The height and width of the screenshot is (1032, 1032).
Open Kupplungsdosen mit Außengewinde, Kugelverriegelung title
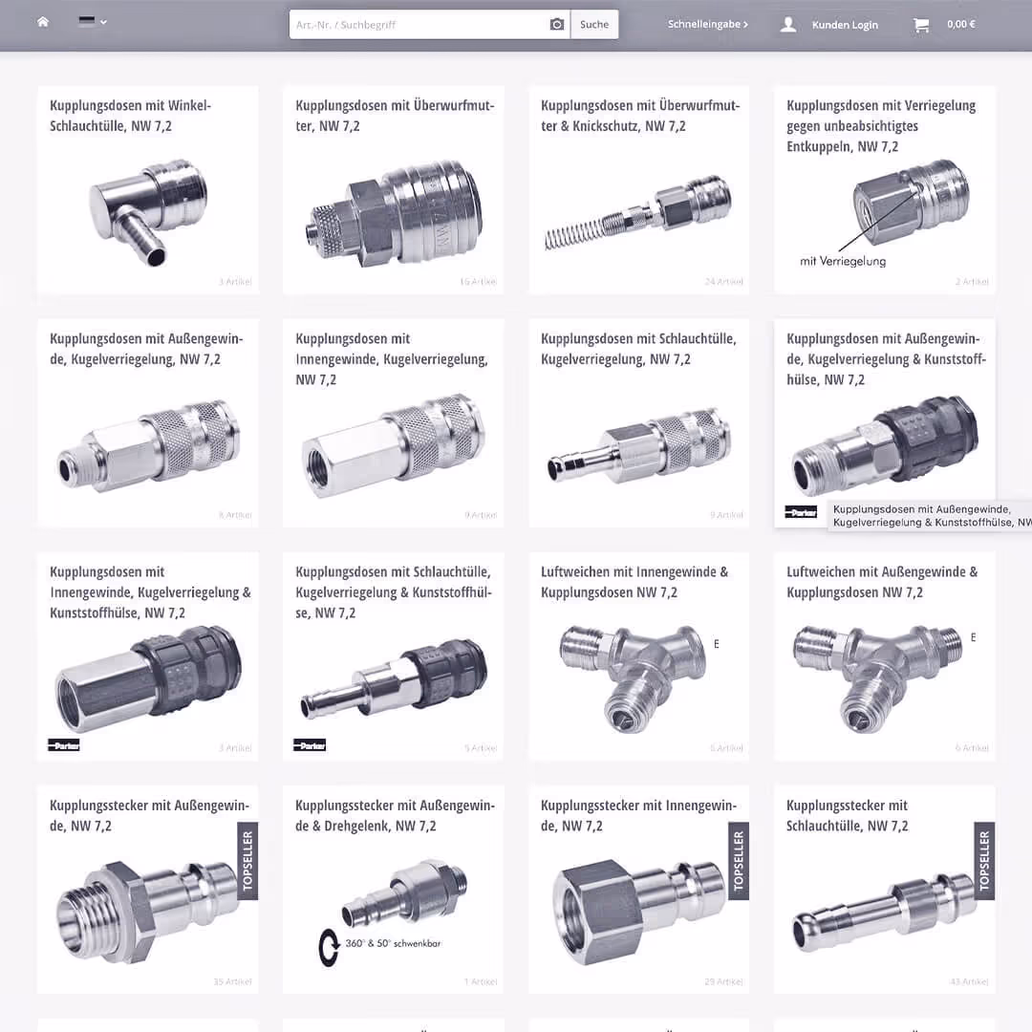click(x=146, y=349)
